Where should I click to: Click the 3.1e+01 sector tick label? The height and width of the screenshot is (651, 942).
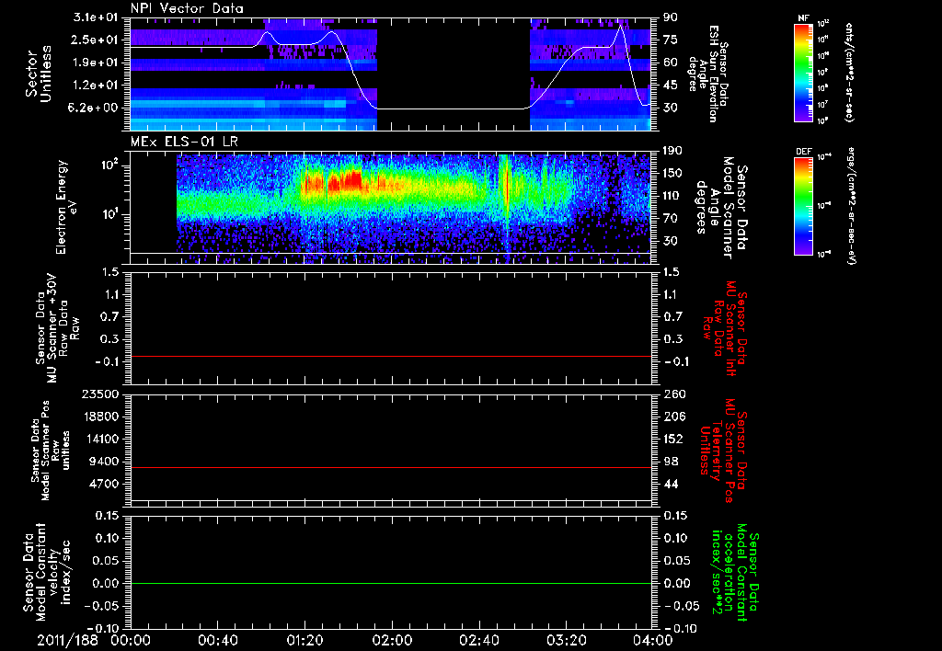pos(95,17)
